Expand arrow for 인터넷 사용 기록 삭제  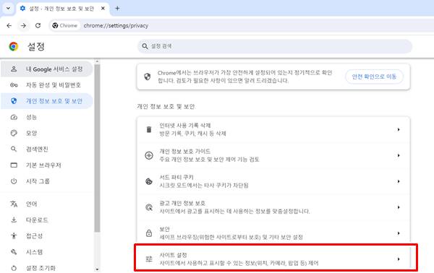(399, 129)
